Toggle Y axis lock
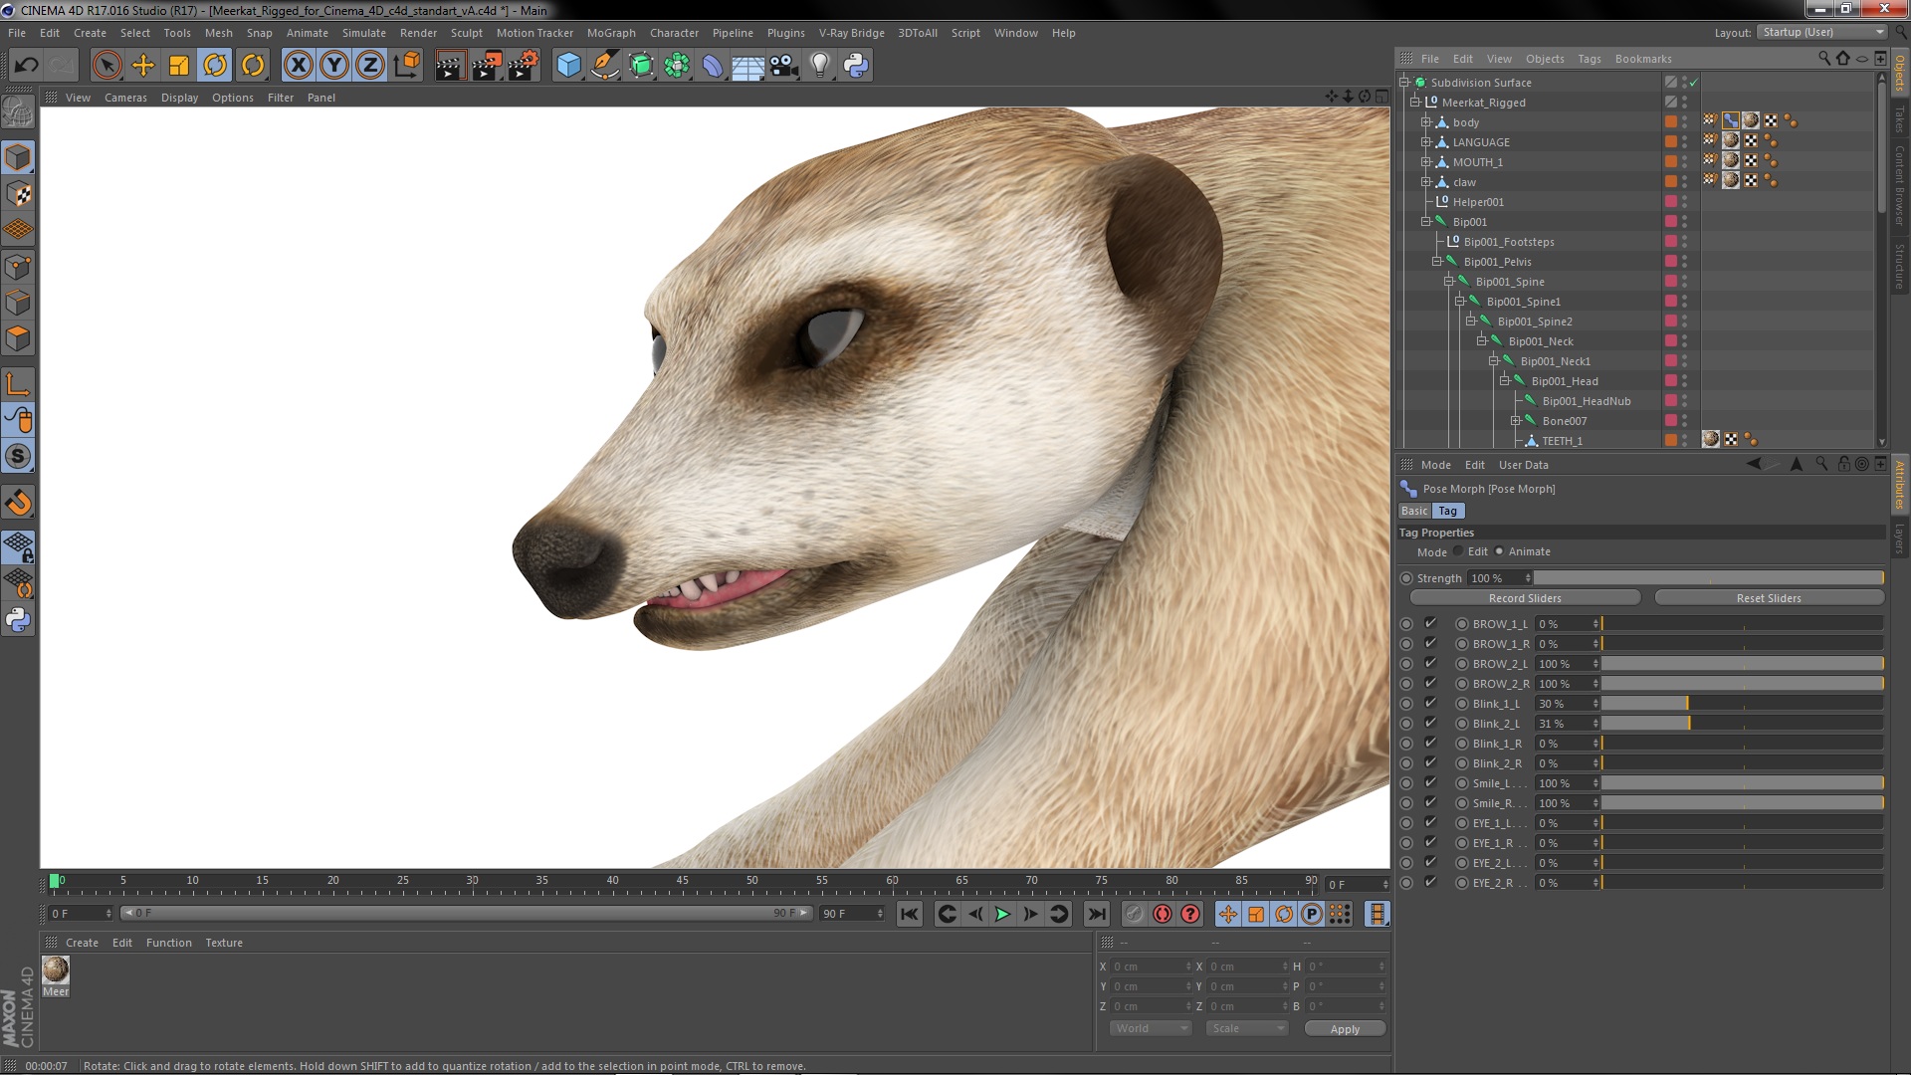This screenshot has height=1075, width=1911. coord(334,66)
